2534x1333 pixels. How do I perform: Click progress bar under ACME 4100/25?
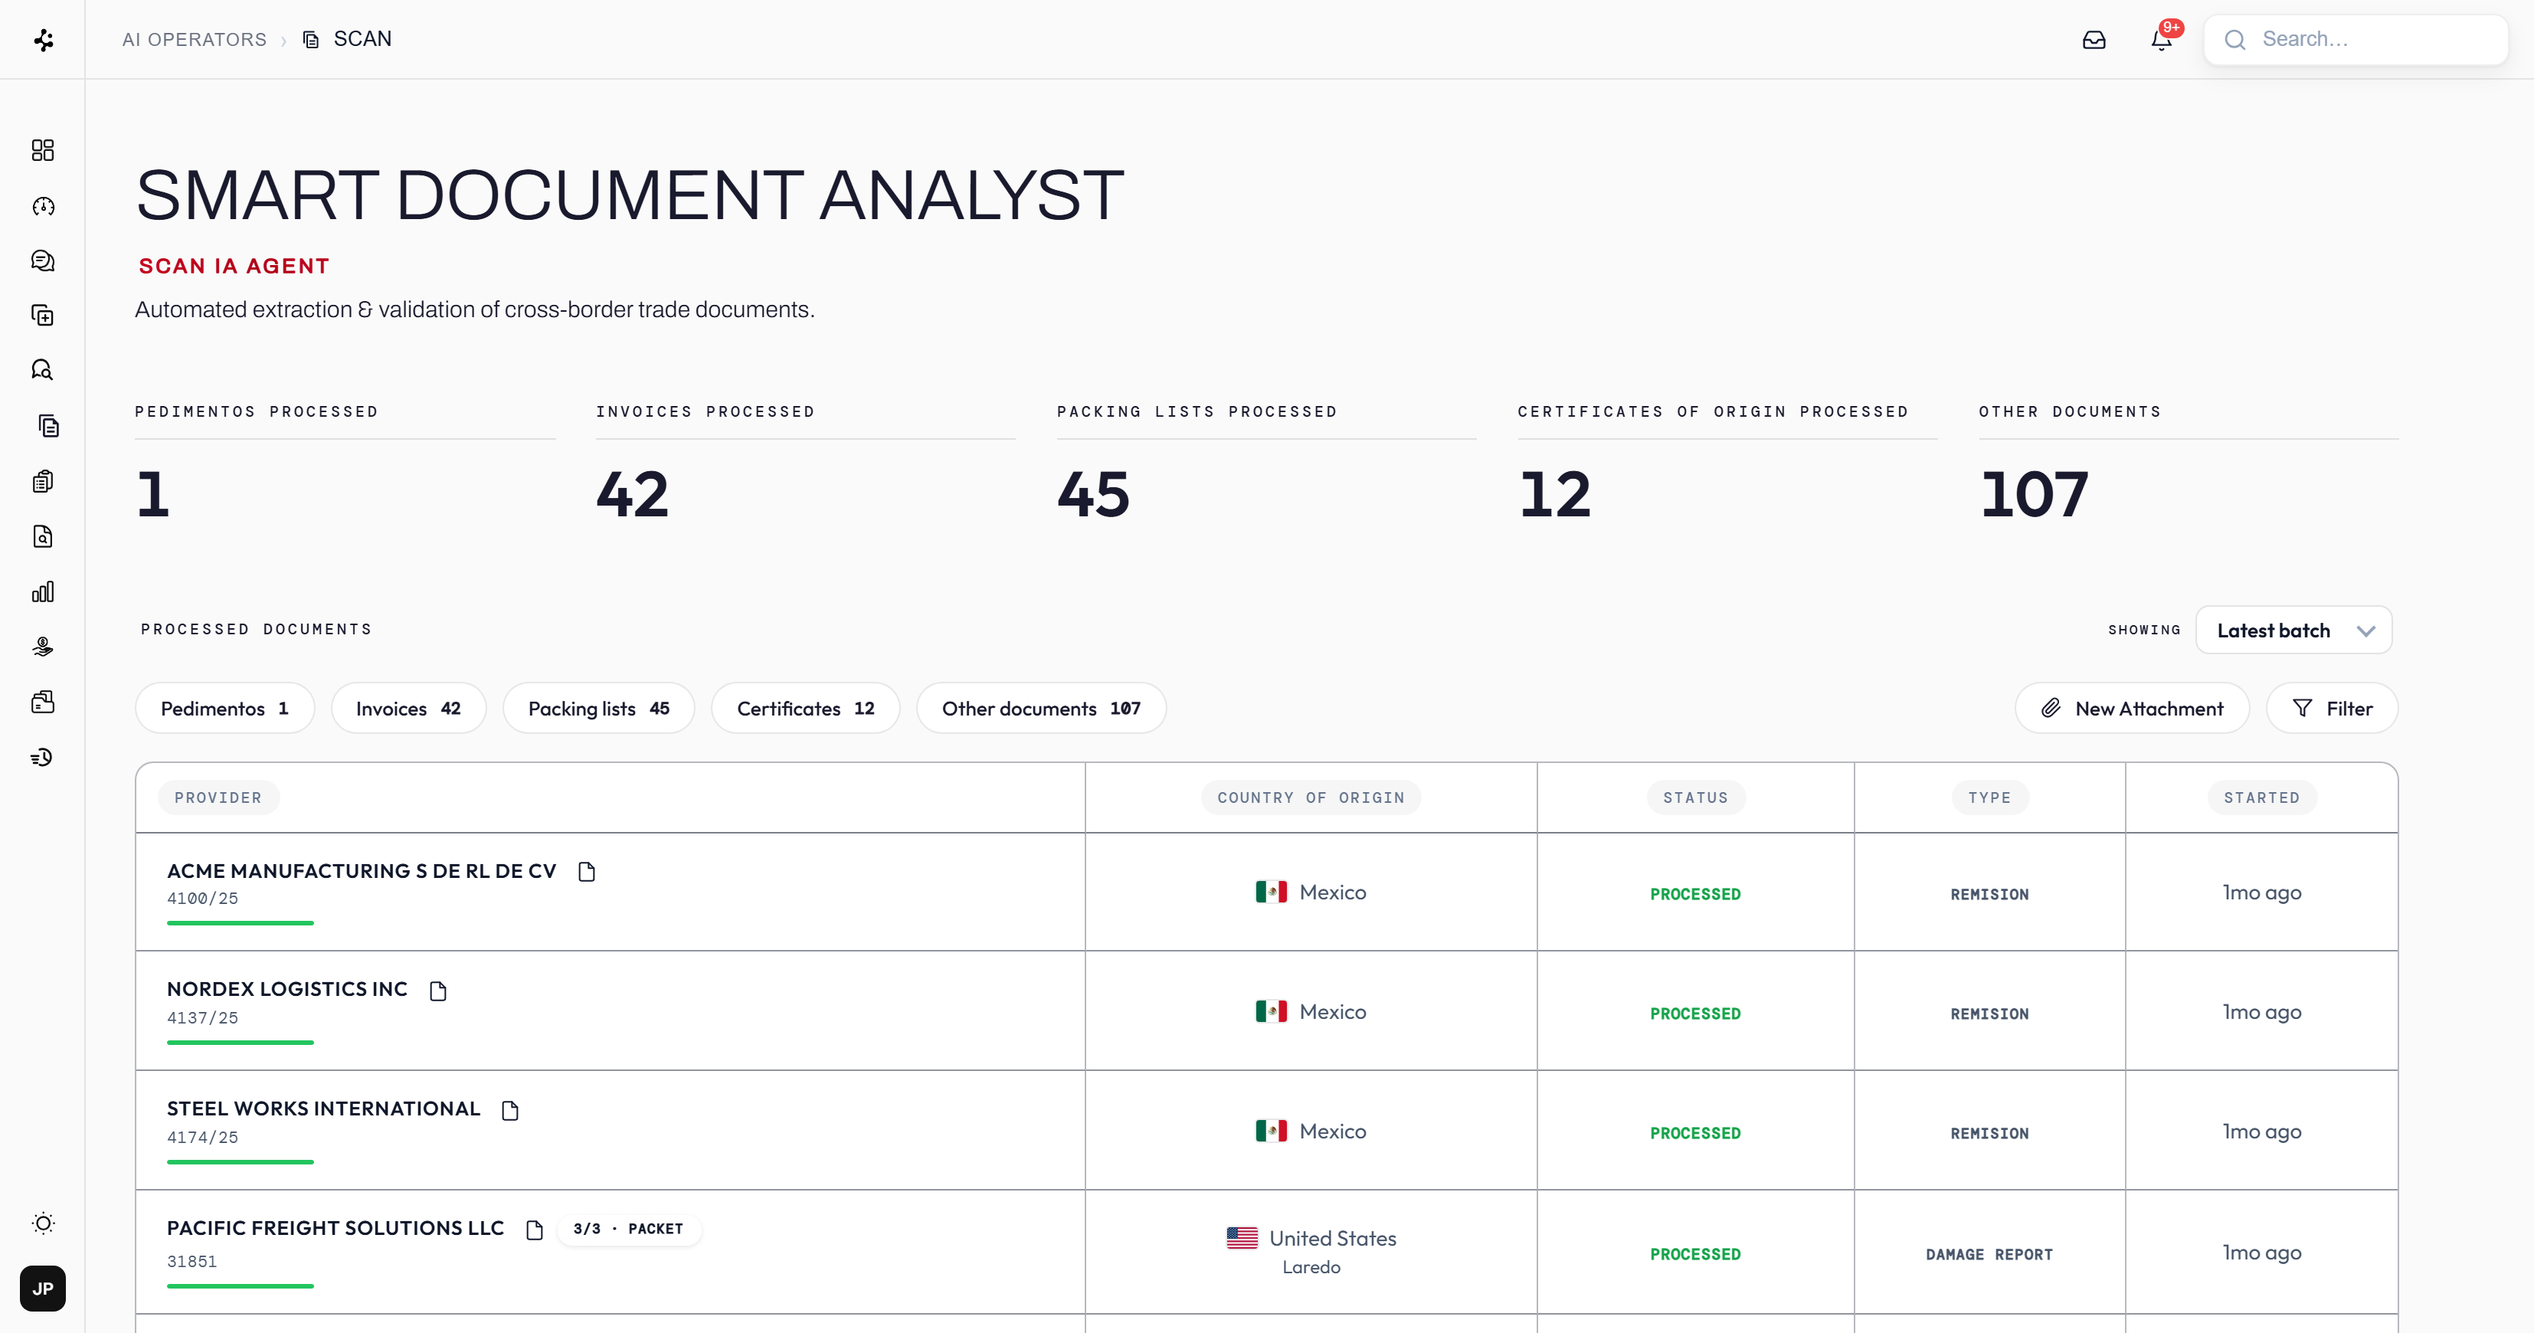(240, 923)
